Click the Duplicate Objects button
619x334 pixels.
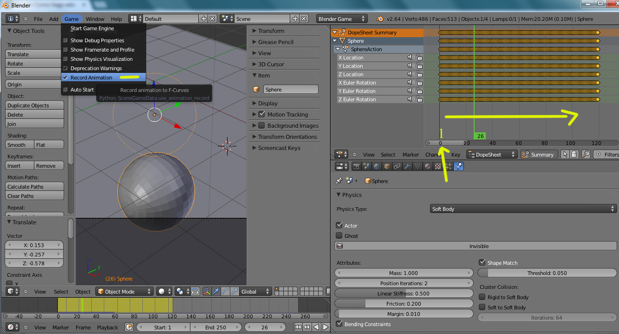(35, 105)
